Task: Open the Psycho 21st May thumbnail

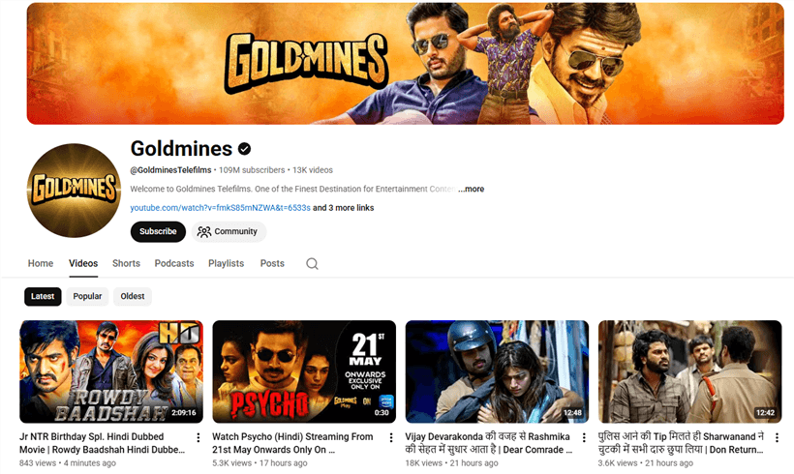Action: 304,371
